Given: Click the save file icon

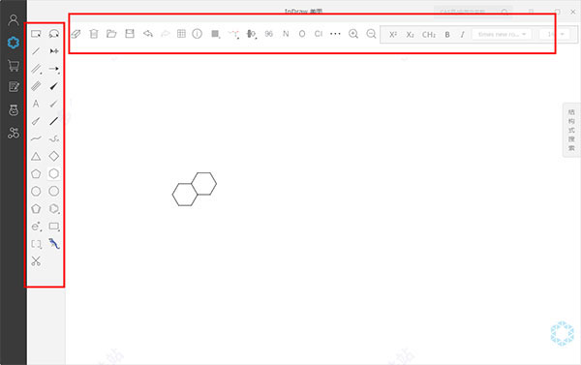Looking at the screenshot, I should [130, 34].
